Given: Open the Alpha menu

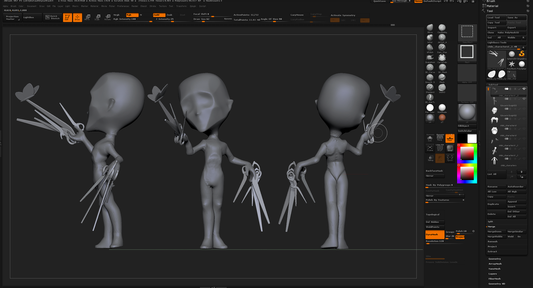Looking at the screenshot, I should (x=6, y=6).
